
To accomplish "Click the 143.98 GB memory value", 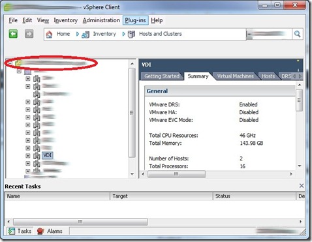I will (x=251, y=143).
